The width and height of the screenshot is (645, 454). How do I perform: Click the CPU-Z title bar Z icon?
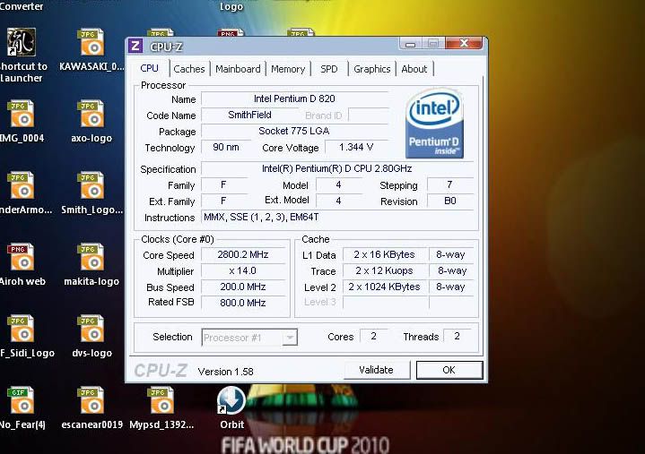pos(135,46)
